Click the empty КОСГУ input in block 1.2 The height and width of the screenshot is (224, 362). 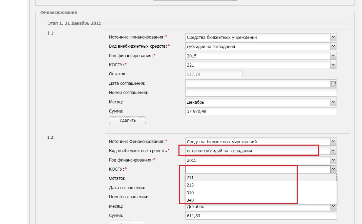[x=257, y=169]
